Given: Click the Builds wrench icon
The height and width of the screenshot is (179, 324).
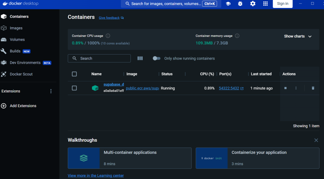Looking at the screenshot, I should tap(4, 51).
